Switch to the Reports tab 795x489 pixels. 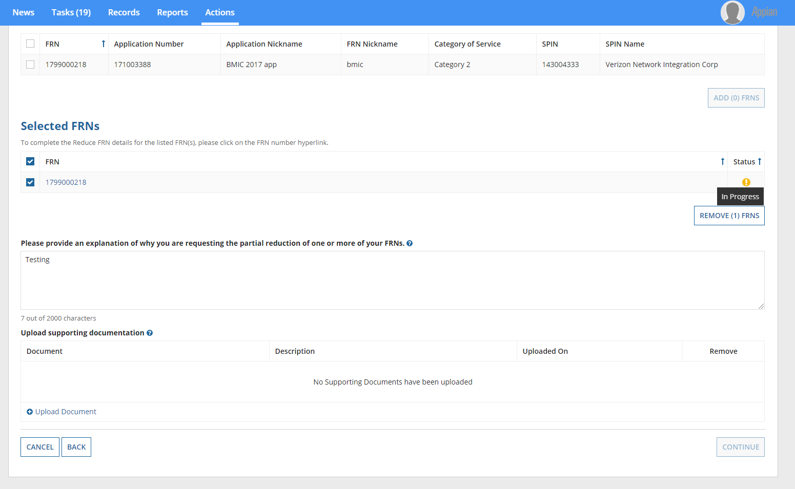click(x=172, y=12)
